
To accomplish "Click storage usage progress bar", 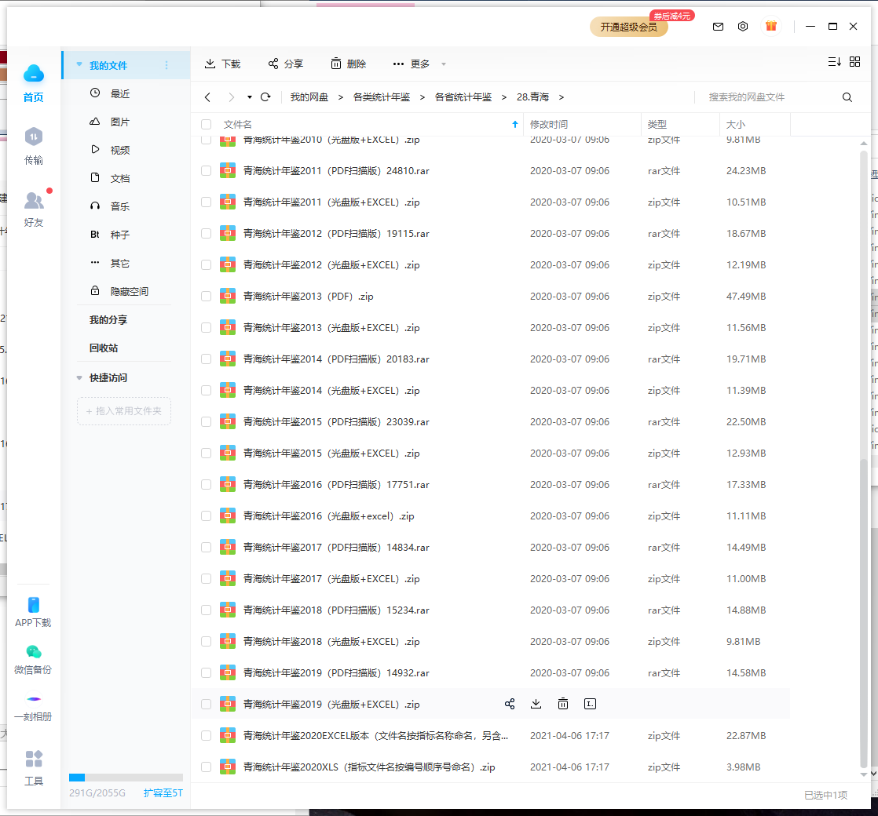I will (126, 778).
